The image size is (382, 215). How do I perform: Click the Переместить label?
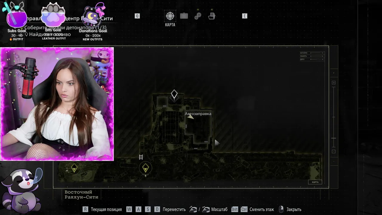coord(174,210)
